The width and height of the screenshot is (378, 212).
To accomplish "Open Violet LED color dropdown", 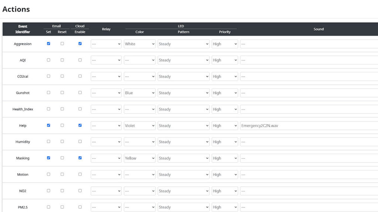I will coord(140,126).
